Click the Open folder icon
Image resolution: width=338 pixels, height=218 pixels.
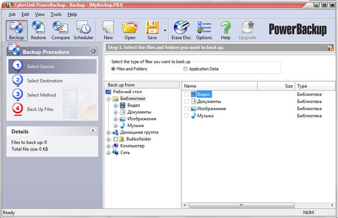[x=130, y=31]
